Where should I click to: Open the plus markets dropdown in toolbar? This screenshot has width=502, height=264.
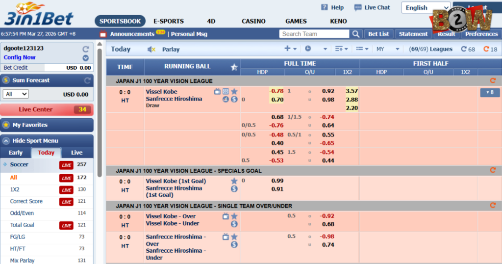290,49
